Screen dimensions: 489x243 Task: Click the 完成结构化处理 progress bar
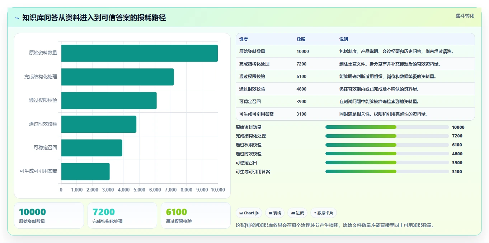(x=387, y=136)
